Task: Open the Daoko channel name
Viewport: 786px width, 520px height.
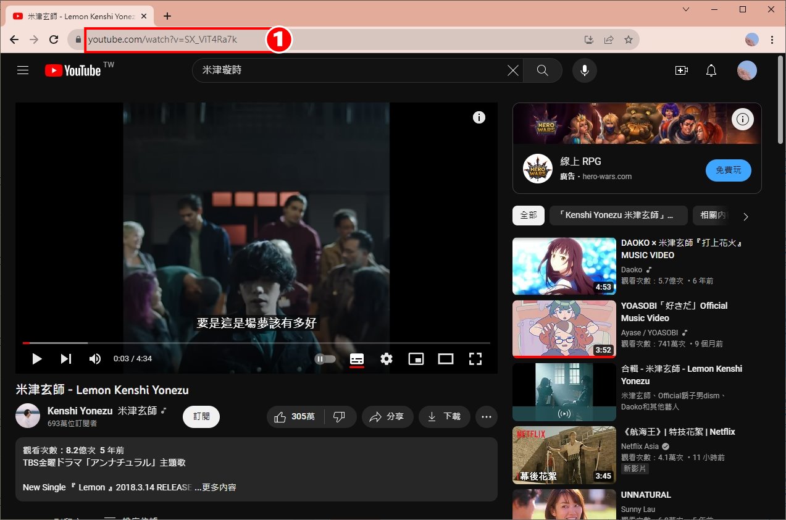Action: point(632,270)
